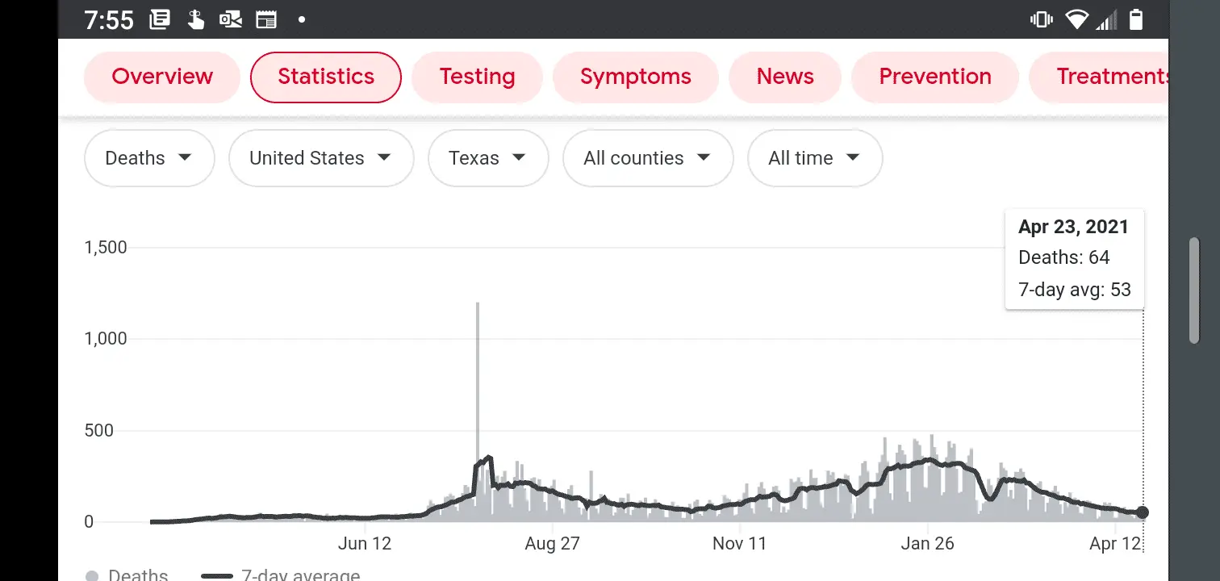The width and height of the screenshot is (1220, 581).
Task: Select the Prevention tab
Action: tap(935, 77)
